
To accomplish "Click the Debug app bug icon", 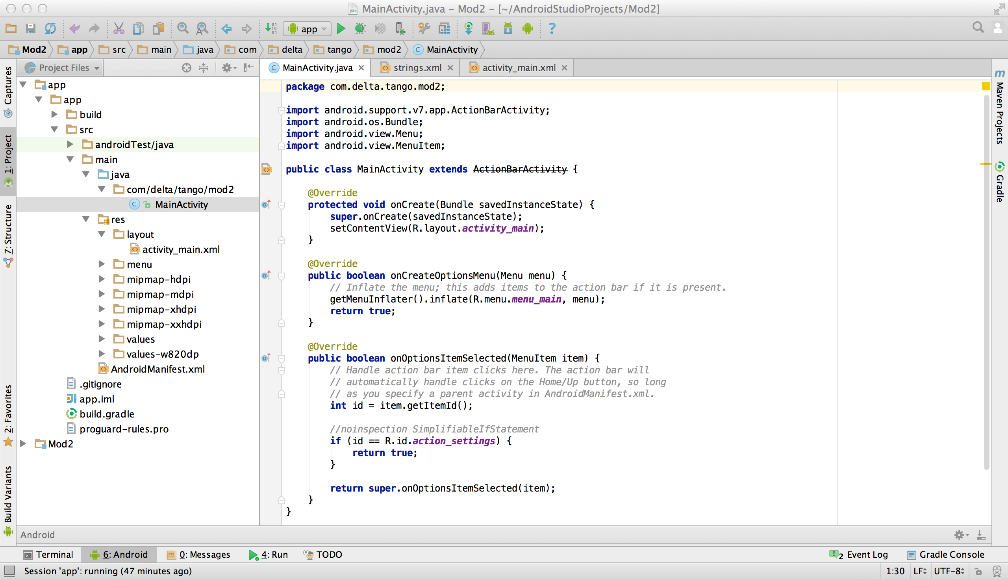I will click(360, 29).
